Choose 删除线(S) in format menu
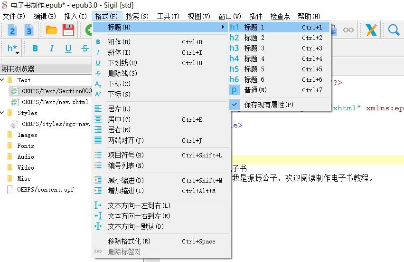Viewport: 404px width, 262px height. 161,73
